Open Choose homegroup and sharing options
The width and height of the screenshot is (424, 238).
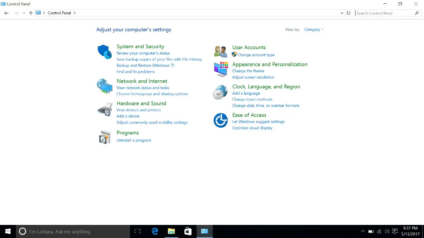[x=152, y=94]
